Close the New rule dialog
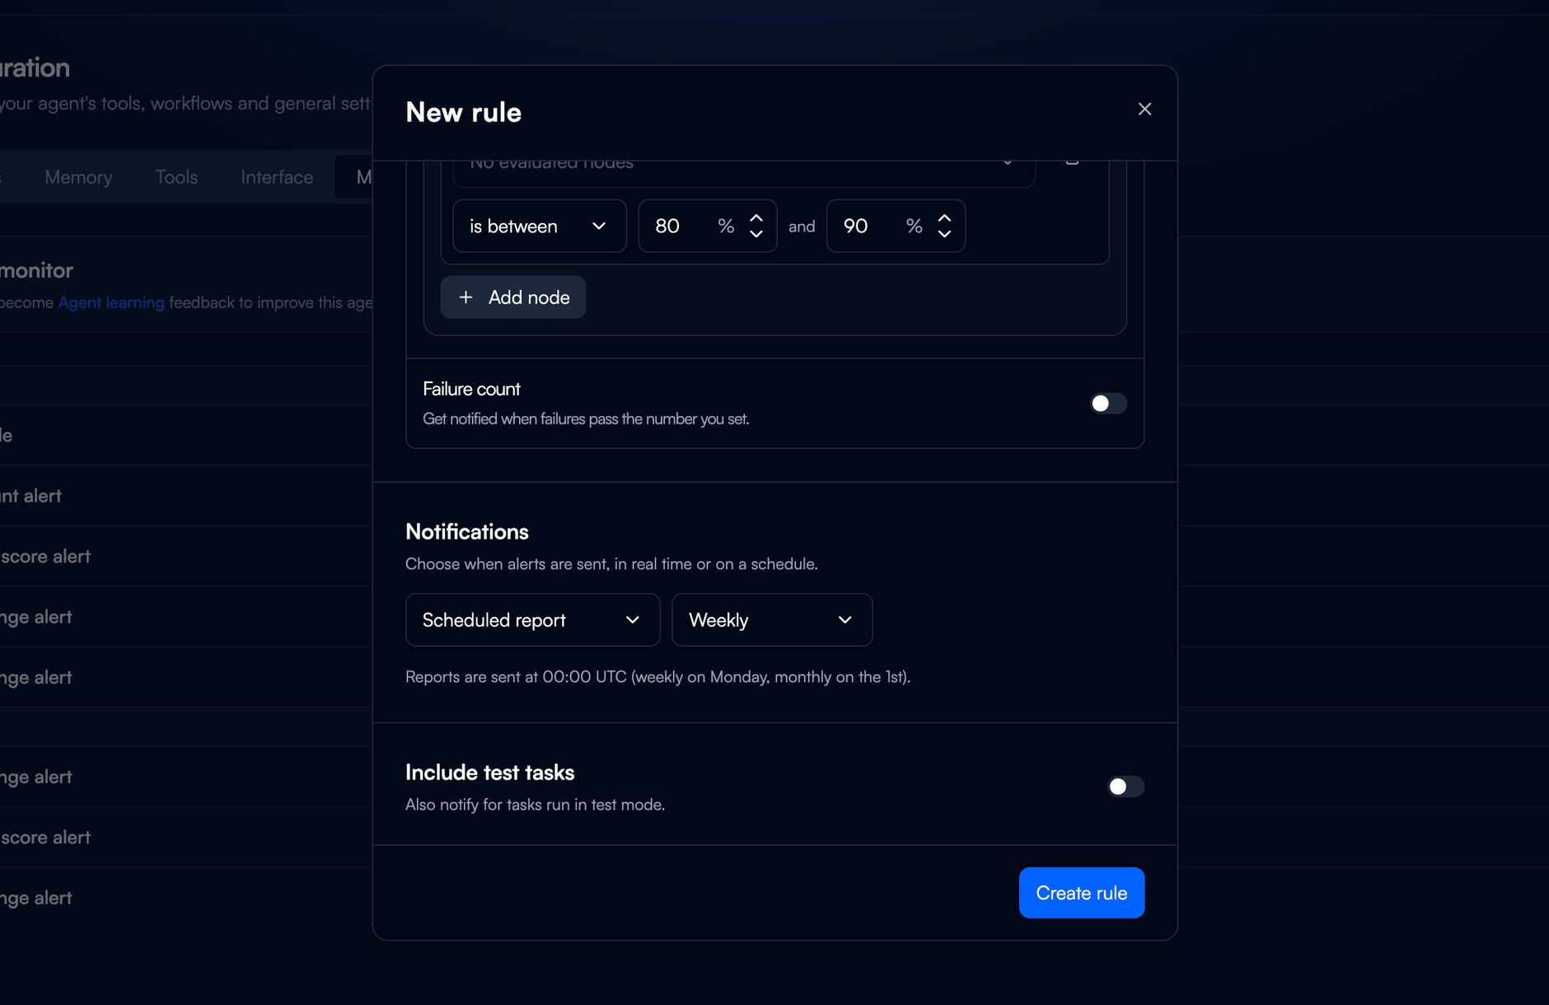The height and width of the screenshot is (1005, 1549). click(1144, 109)
